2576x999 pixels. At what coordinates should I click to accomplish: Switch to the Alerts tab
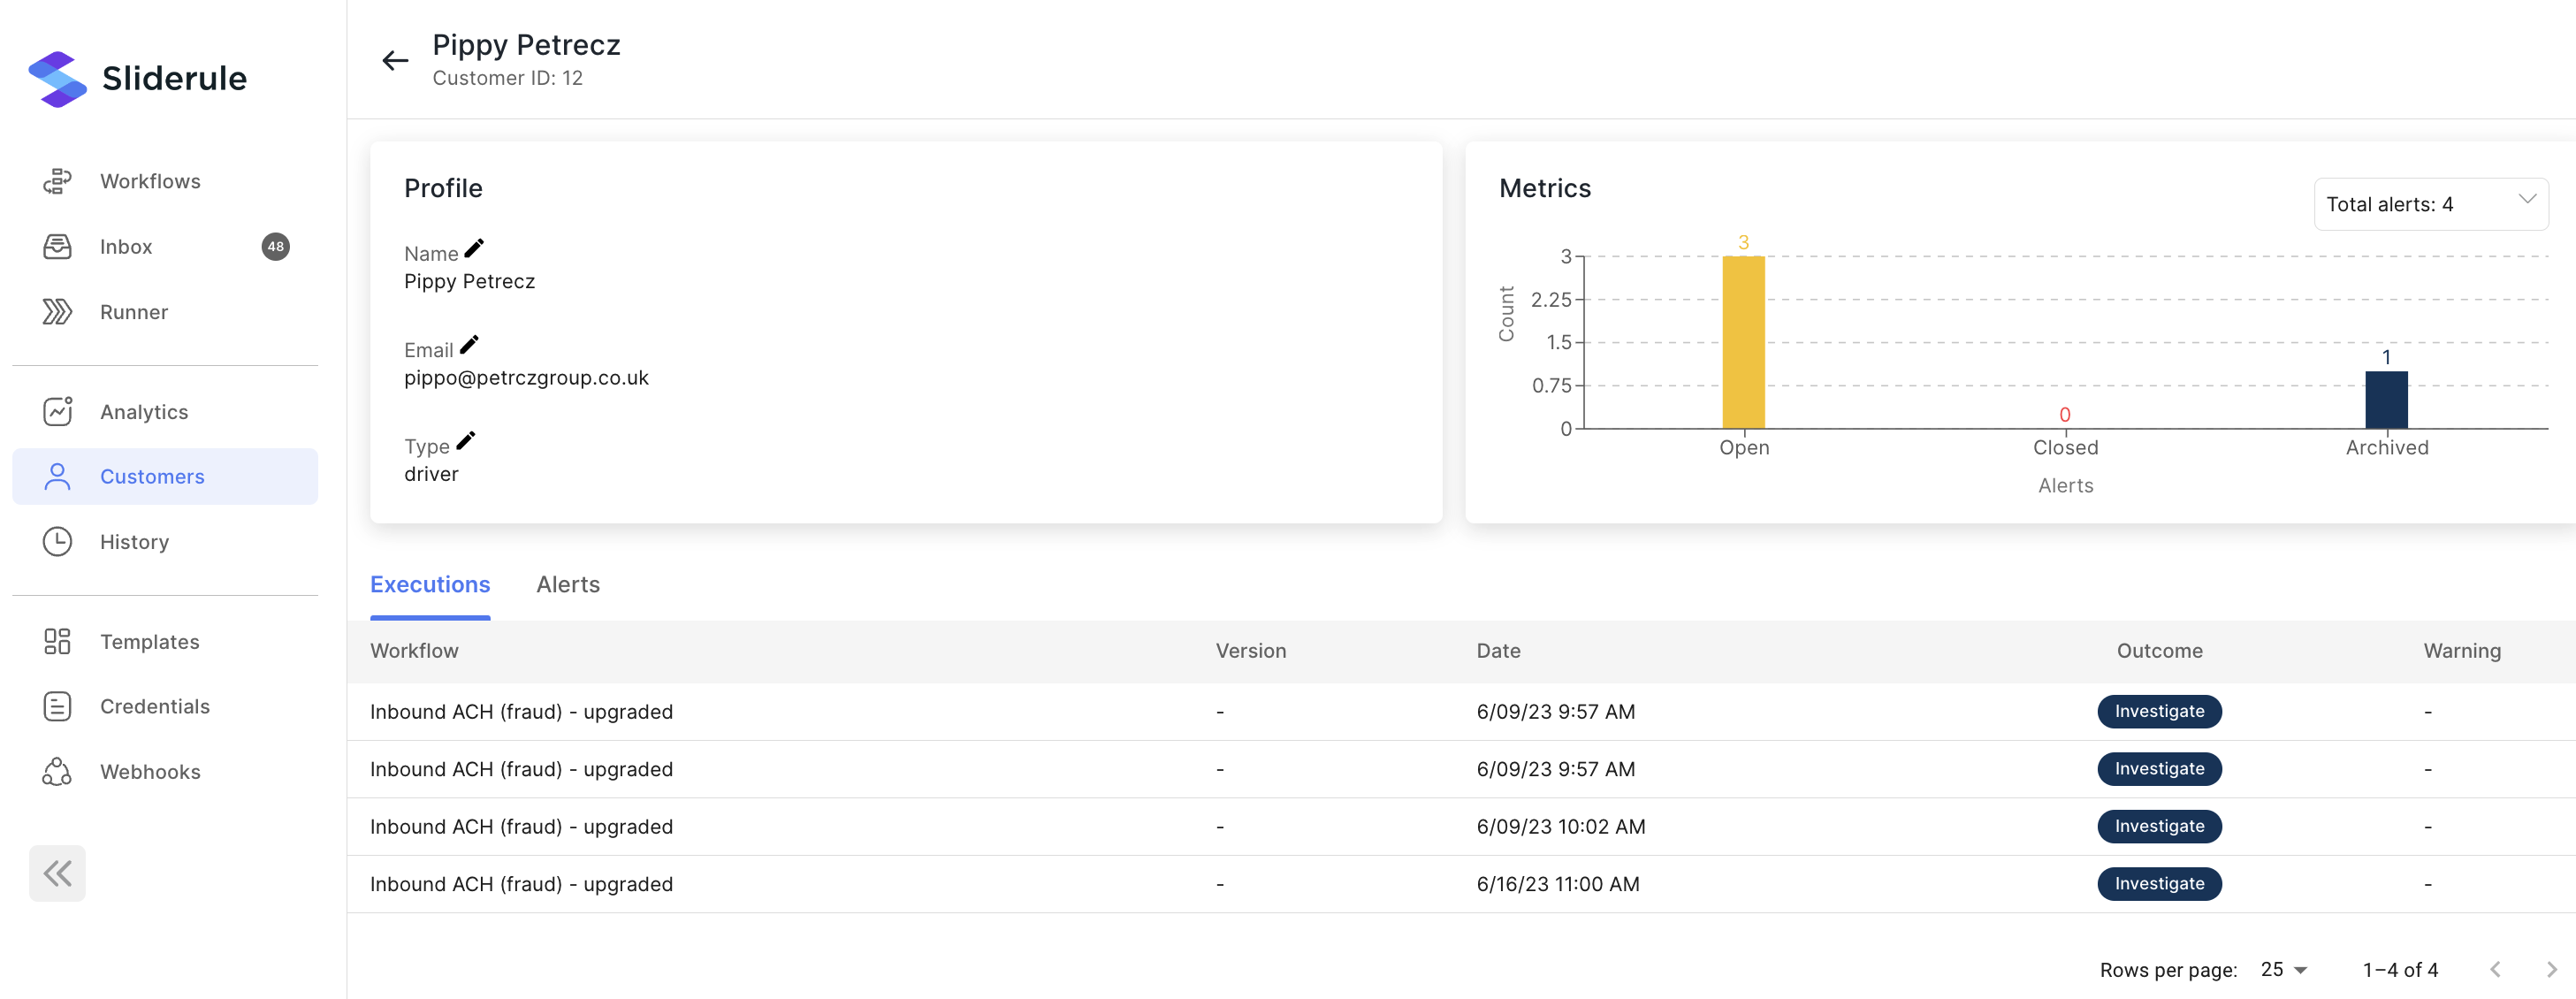(568, 585)
